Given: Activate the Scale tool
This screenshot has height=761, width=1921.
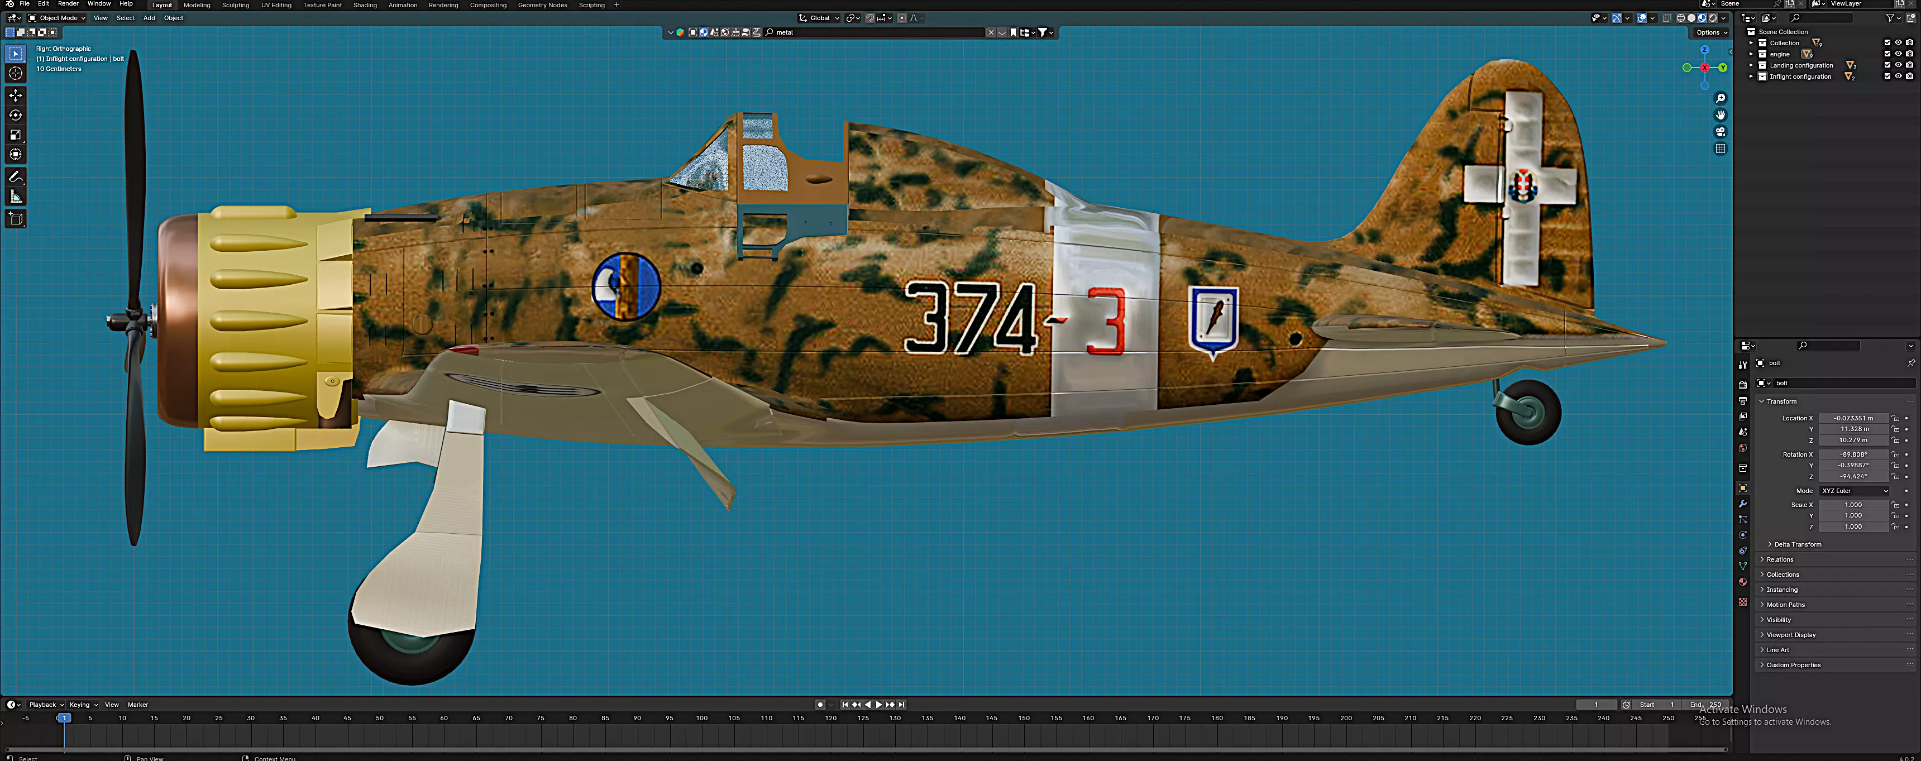Looking at the screenshot, I should pyautogui.click(x=16, y=135).
